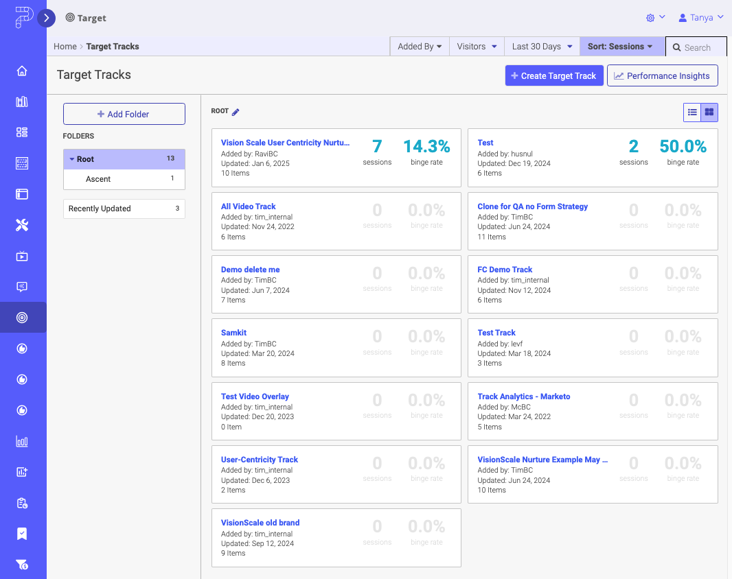This screenshot has height=579, width=732.
Task: Select the Ascent folder
Action: [x=98, y=179]
